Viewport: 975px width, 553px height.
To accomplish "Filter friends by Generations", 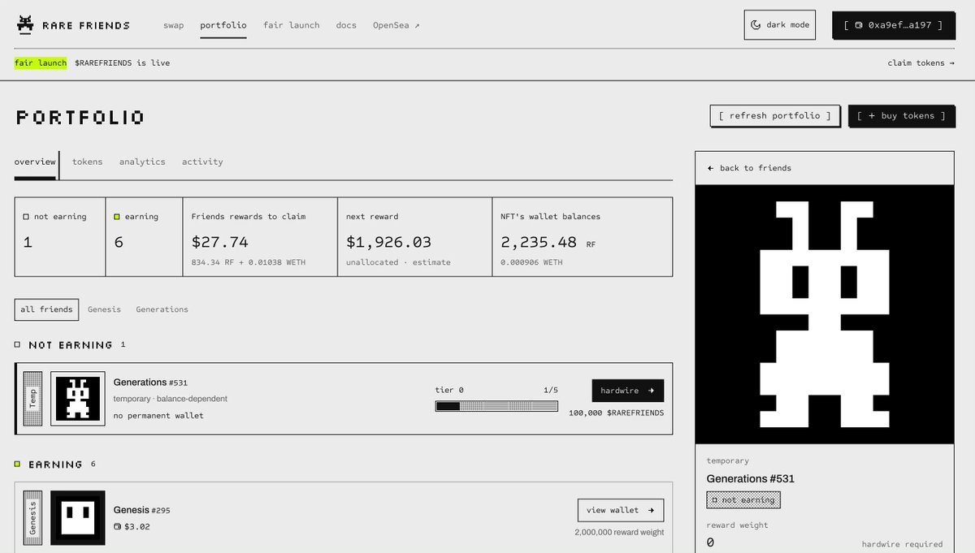I will [162, 309].
